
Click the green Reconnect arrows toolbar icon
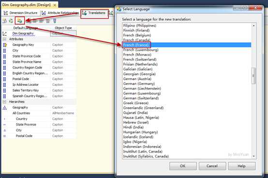click(x=11, y=21)
